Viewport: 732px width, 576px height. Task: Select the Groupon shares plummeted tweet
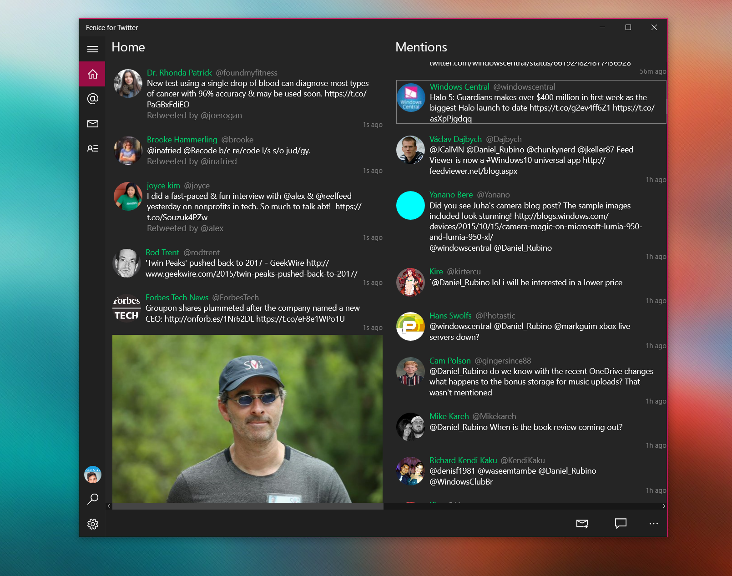tap(252, 313)
